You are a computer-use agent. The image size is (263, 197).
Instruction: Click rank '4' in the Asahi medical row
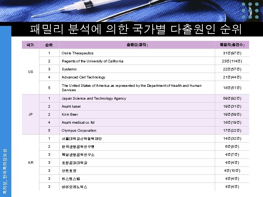pos(49,123)
